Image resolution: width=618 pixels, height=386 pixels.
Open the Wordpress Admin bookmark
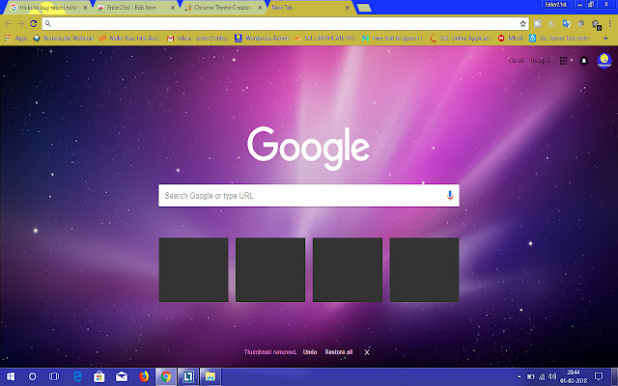point(262,39)
